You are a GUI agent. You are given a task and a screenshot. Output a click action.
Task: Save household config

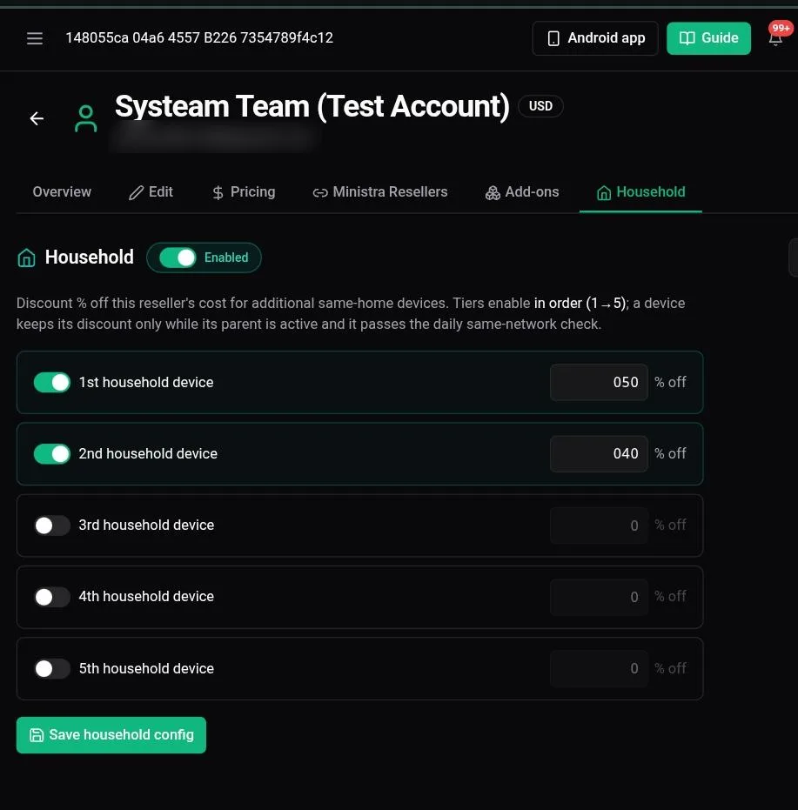(x=111, y=734)
